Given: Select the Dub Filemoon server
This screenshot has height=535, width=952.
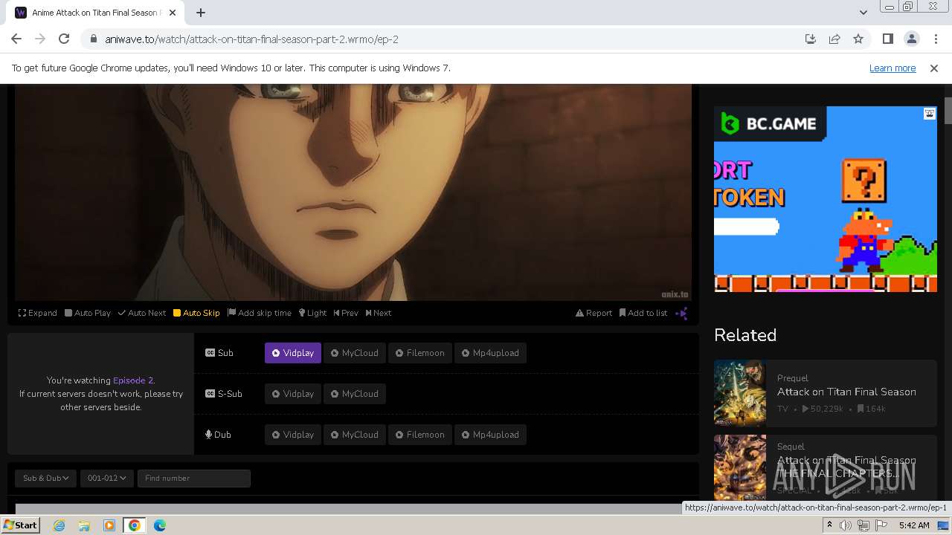Looking at the screenshot, I should 420,435.
